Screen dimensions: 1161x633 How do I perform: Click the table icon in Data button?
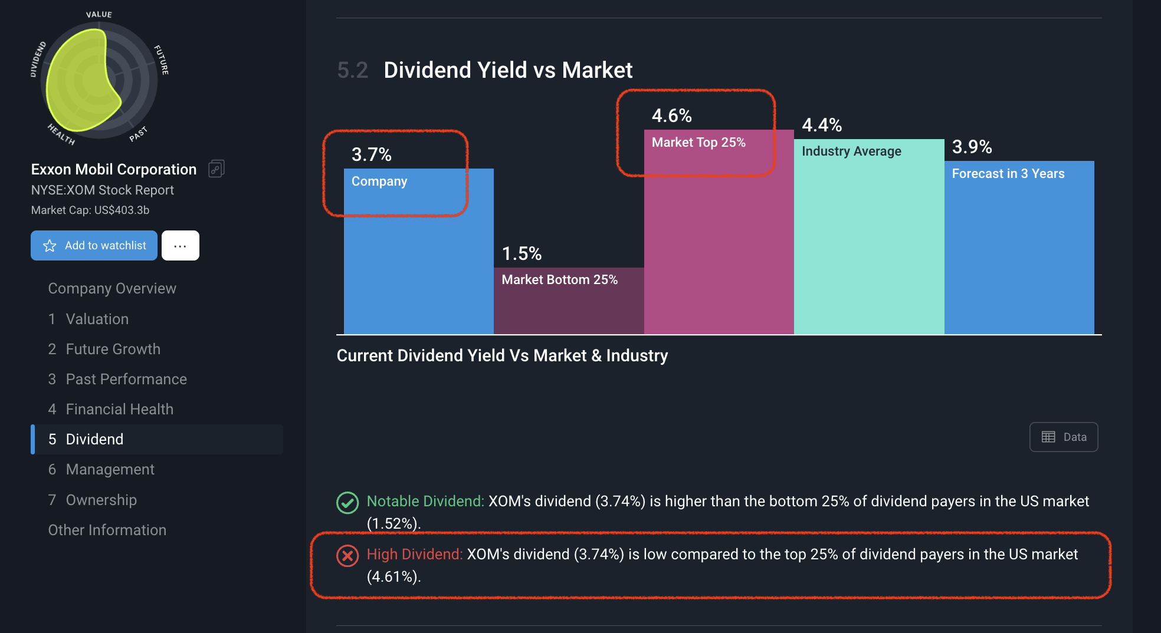(x=1048, y=437)
